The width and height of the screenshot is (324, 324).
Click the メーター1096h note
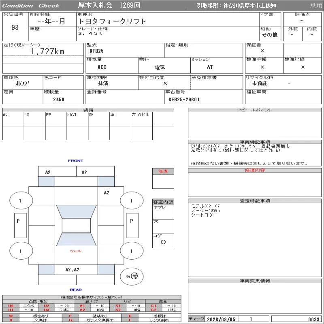coord(205,210)
